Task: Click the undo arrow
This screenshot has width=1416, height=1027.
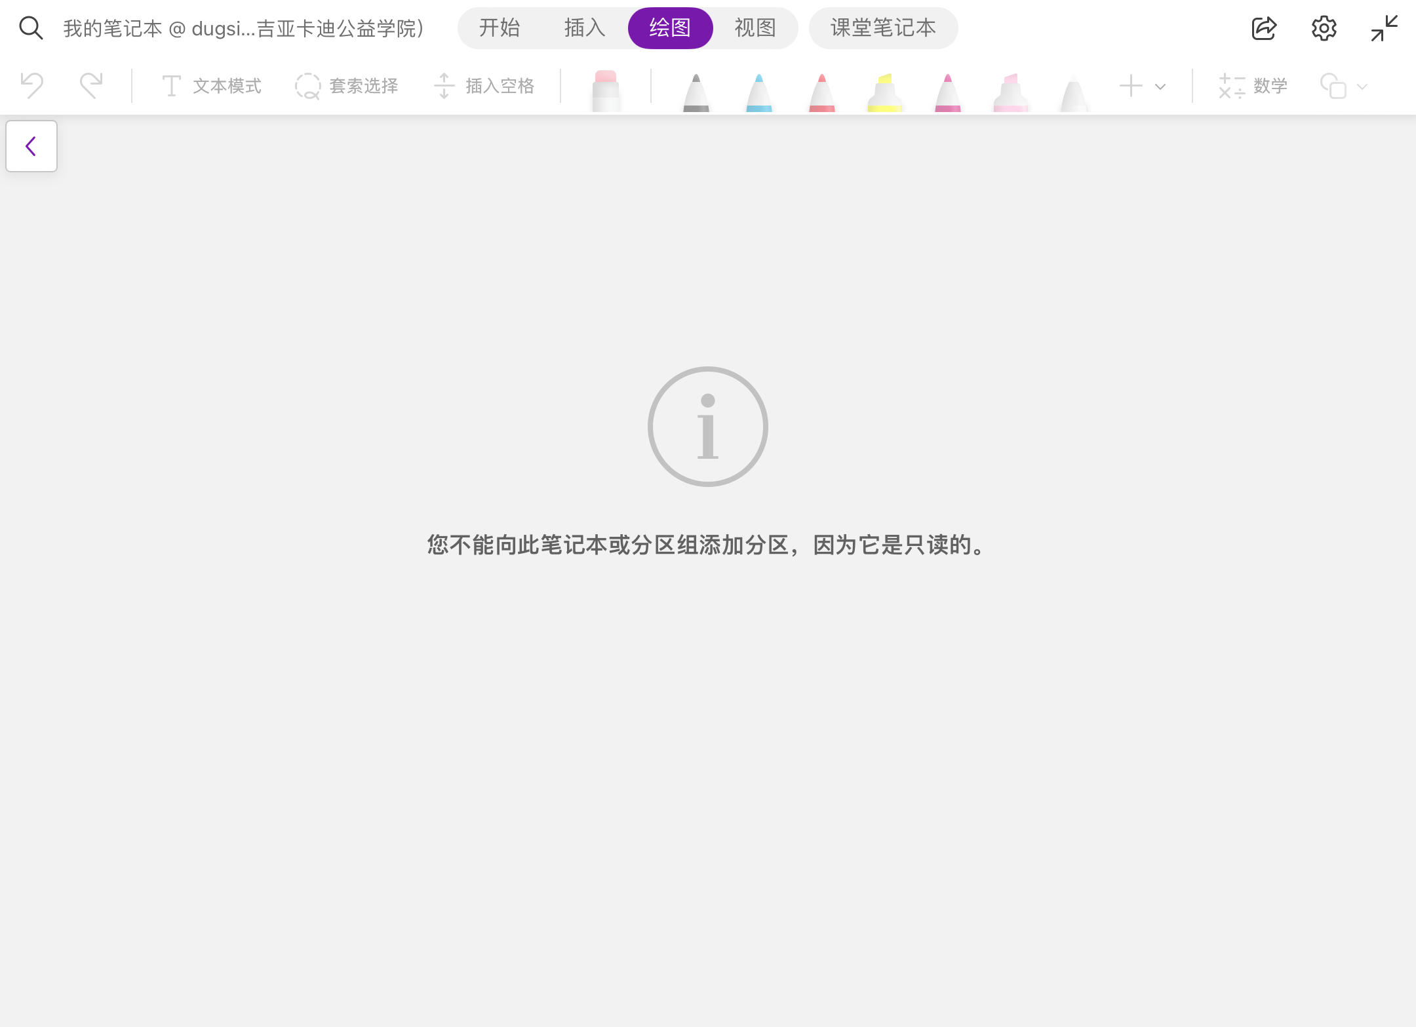Action: [31, 85]
